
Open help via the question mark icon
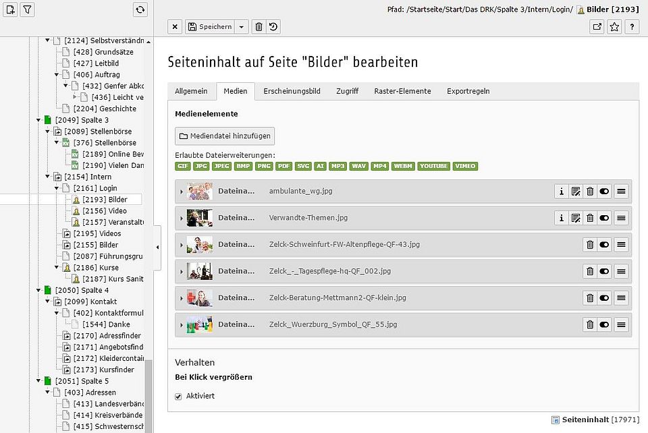[632, 27]
